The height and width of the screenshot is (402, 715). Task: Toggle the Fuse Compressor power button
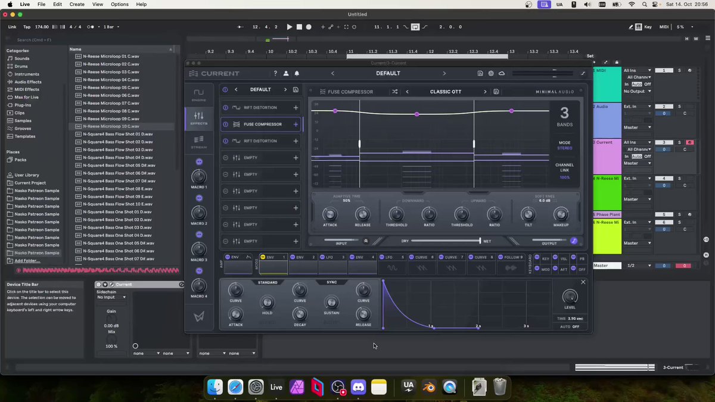[x=226, y=124]
